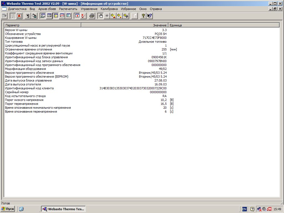Screen dimensions: 284x213
Task: Click the red ATI tray icon
Action: click(x=269, y=209)
